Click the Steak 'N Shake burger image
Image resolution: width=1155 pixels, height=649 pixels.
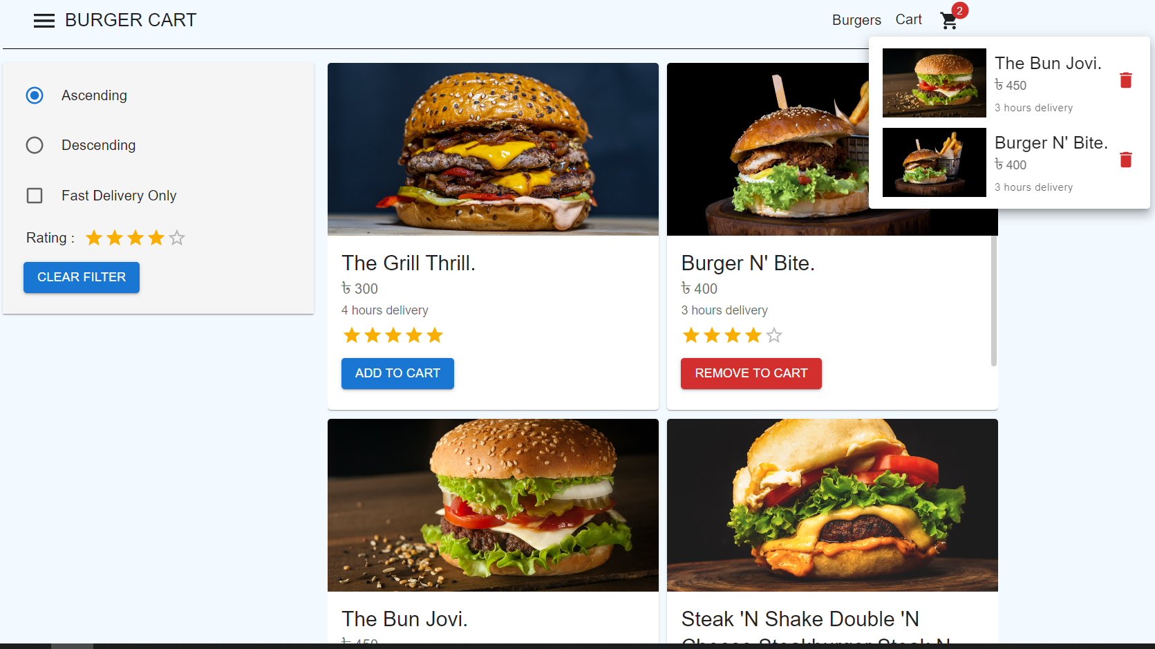tap(832, 505)
